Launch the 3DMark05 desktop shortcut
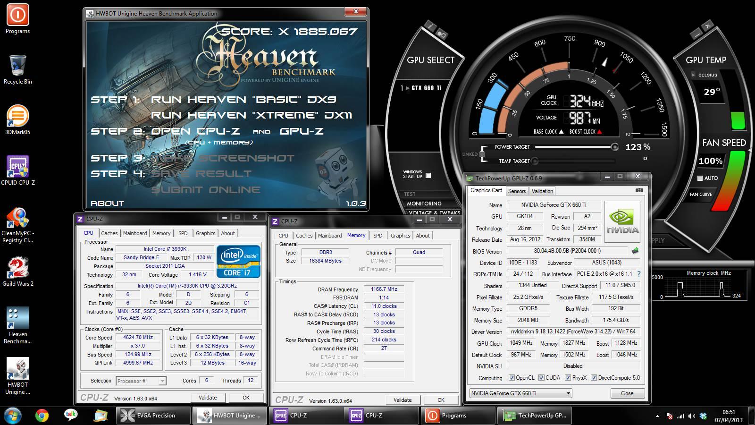755x425 pixels. click(x=17, y=120)
